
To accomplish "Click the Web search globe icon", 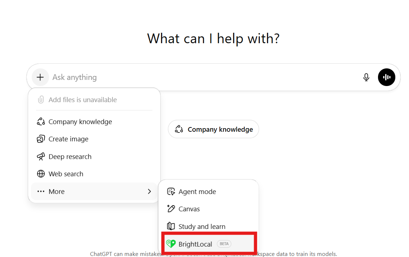I will tap(41, 174).
